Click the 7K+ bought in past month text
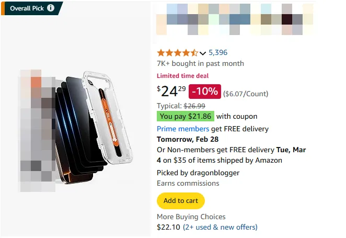This screenshot has height=238, width=346. click(200, 64)
